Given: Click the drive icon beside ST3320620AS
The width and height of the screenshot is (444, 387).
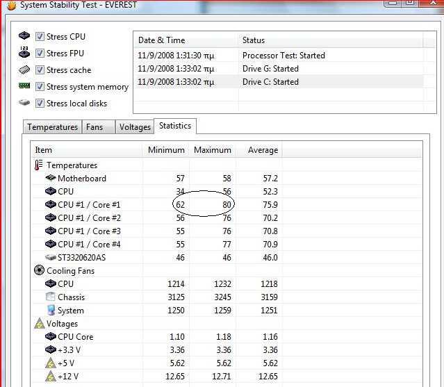Looking at the screenshot, I should pos(51,257).
